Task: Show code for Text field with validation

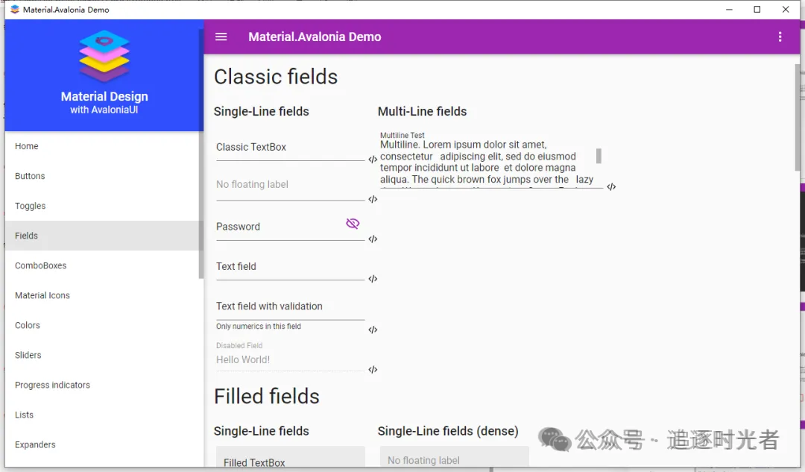Action: 373,330
